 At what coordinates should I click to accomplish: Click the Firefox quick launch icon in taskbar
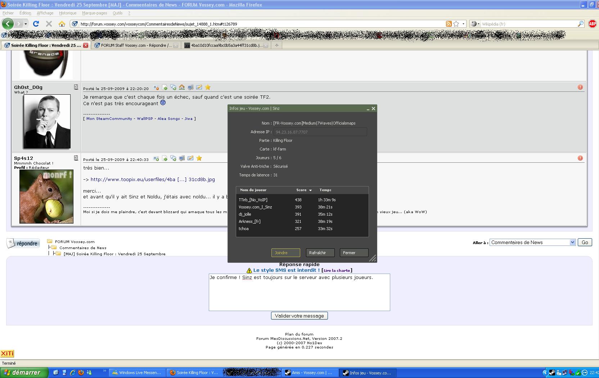tap(81, 373)
